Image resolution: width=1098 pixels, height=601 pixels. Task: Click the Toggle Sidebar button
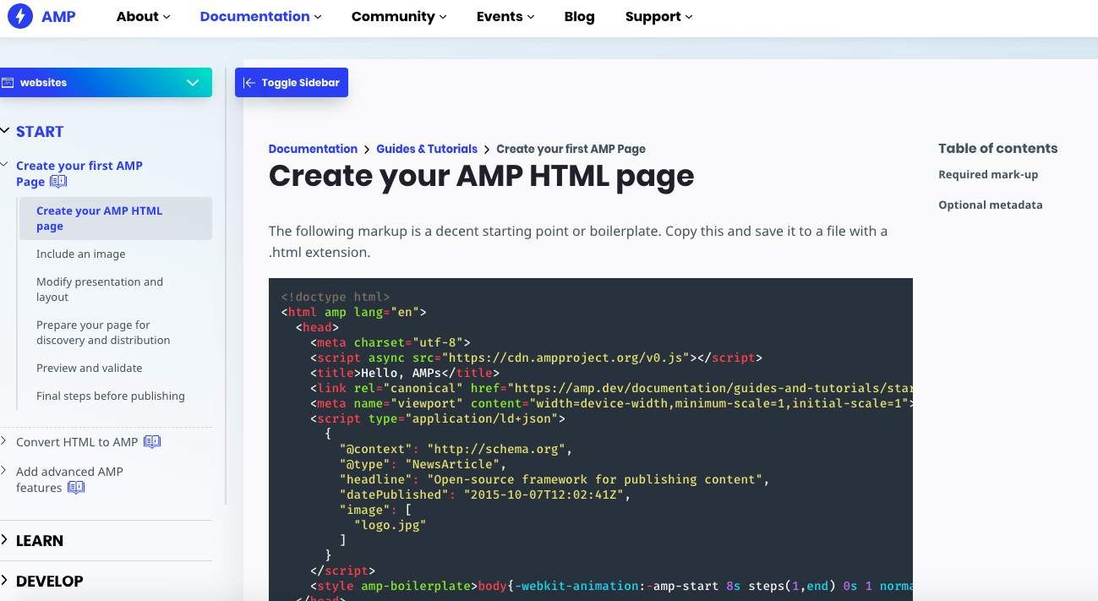(x=292, y=83)
